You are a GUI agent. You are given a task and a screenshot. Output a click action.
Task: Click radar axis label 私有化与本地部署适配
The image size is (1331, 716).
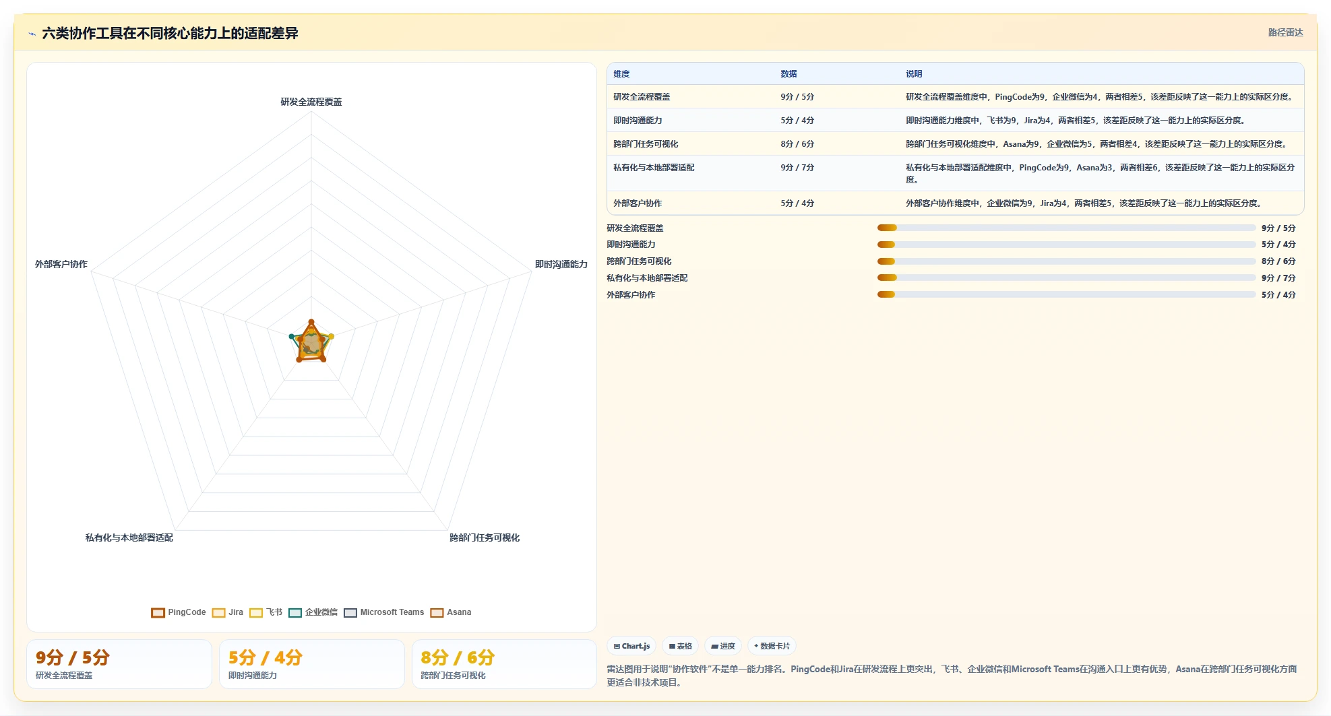(x=129, y=538)
